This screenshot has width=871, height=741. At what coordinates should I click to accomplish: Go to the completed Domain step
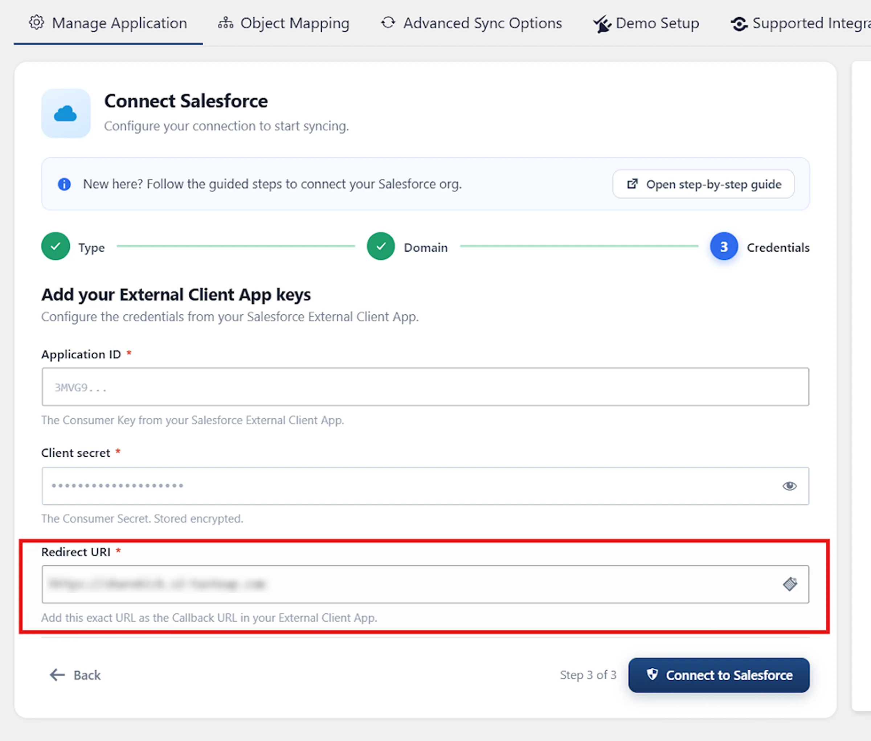point(381,247)
